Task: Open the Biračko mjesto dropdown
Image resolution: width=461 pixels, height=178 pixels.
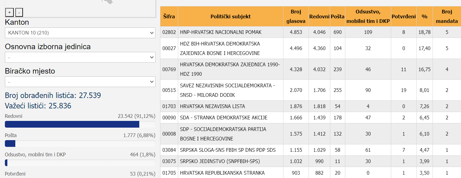Action: 80,82
